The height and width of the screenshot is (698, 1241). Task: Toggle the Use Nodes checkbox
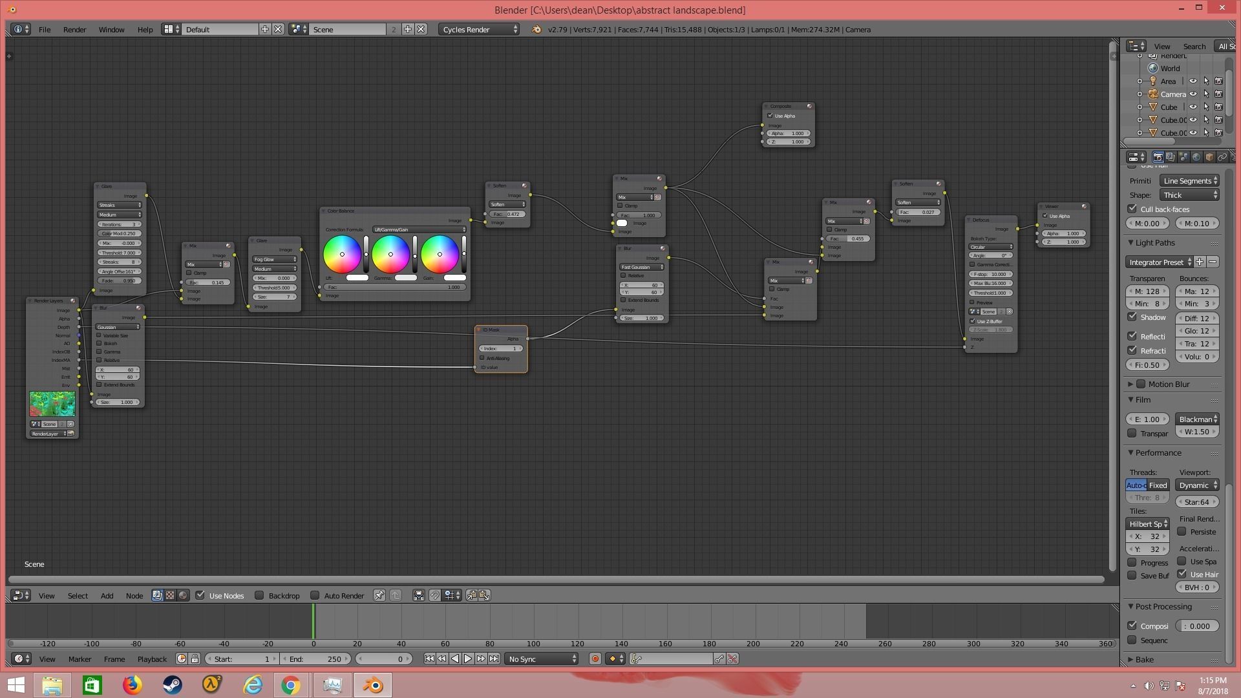(x=200, y=595)
